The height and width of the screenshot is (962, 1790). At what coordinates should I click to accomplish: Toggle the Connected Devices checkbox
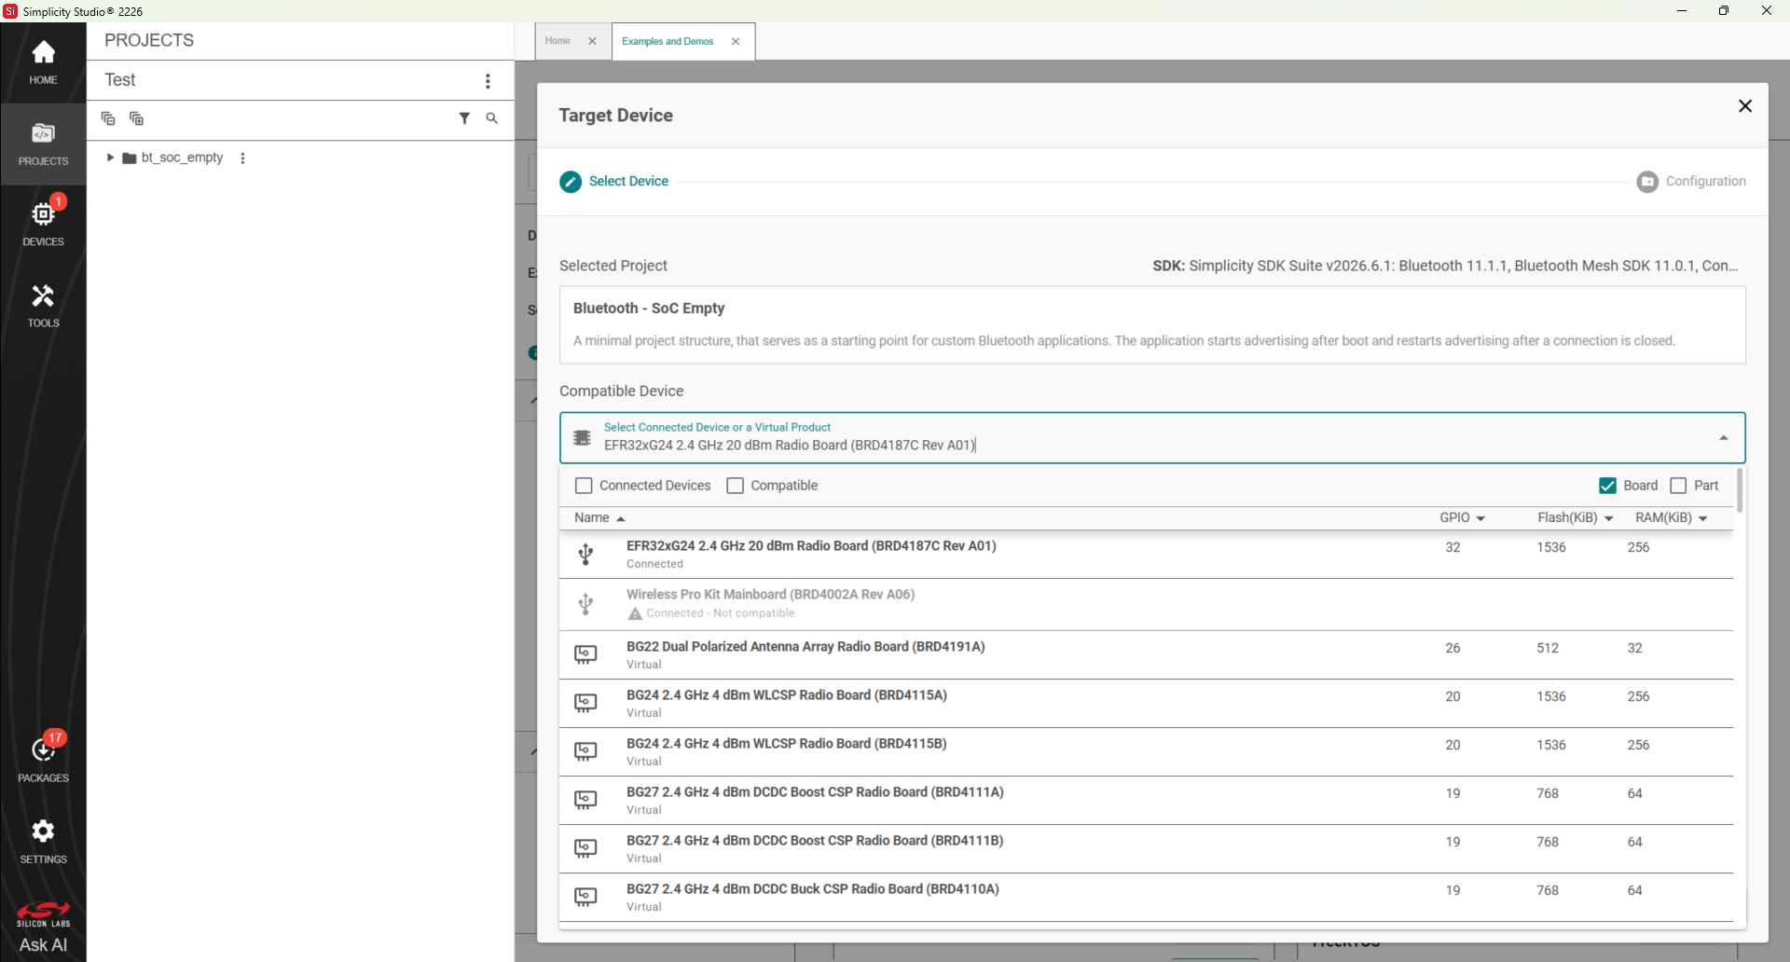(584, 486)
